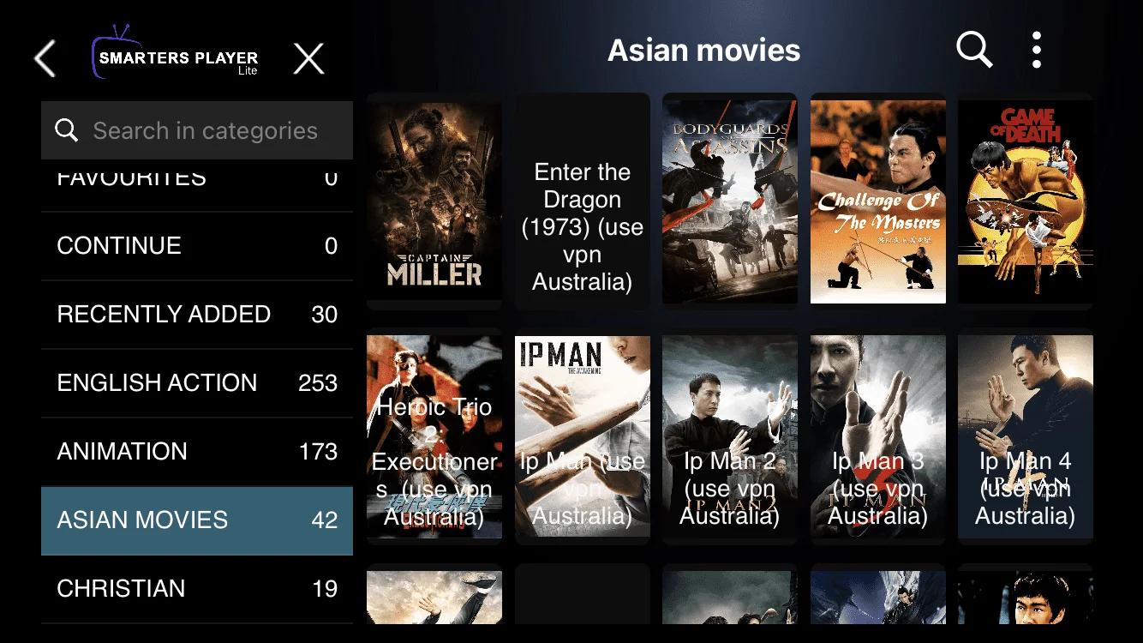This screenshot has height=643, width=1143.
Task: Open Bodyguards and Assassins poster
Action: (730, 201)
